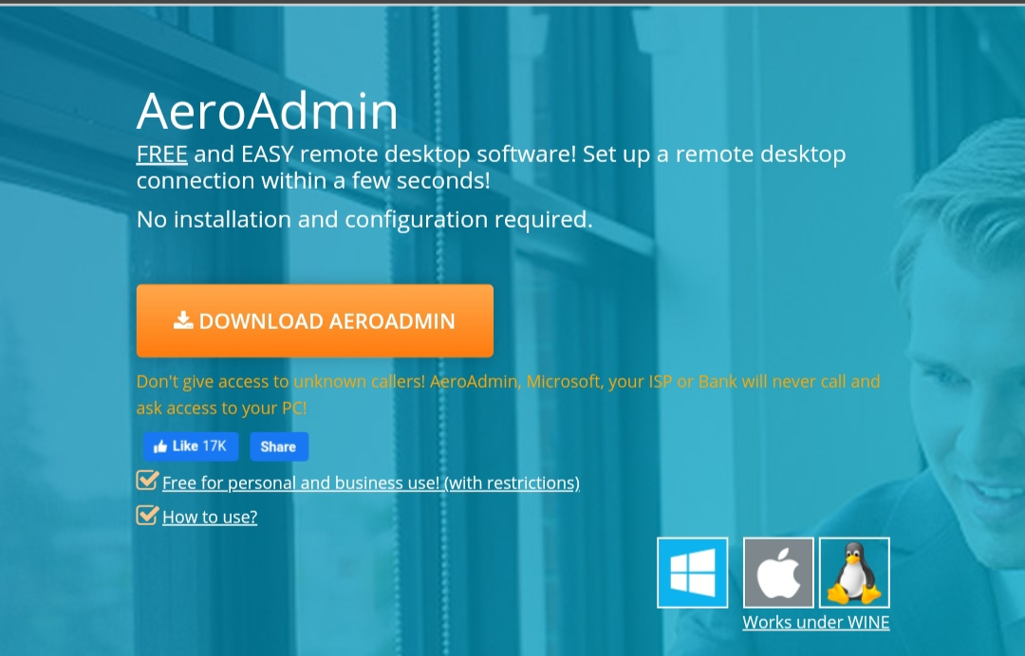Select the blue Windows platform tile
The image size is (1025, 656).
pos(692,572)
